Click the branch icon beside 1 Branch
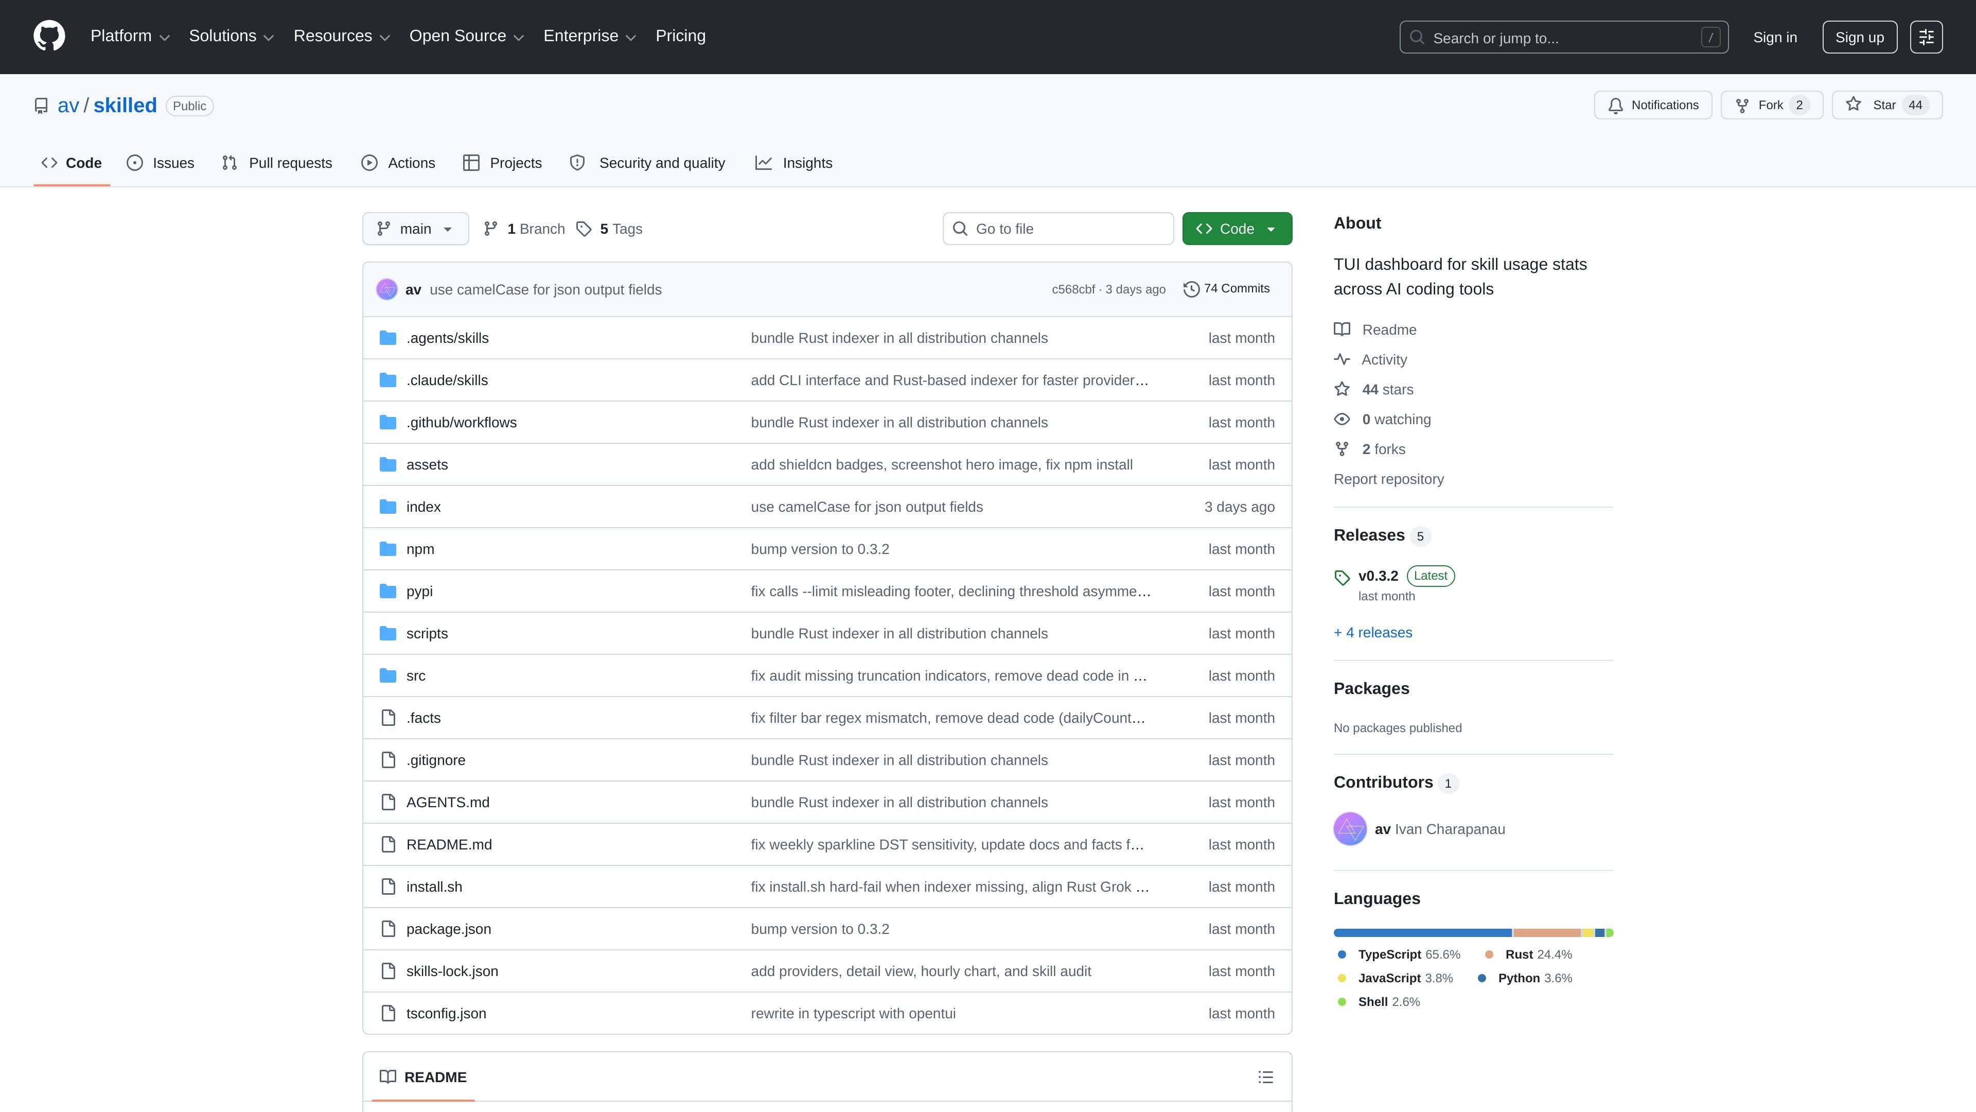 pos(491,229)
